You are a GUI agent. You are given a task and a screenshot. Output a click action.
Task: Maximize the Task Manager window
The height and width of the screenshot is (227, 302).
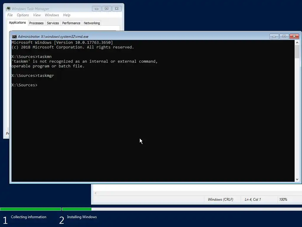107,9
